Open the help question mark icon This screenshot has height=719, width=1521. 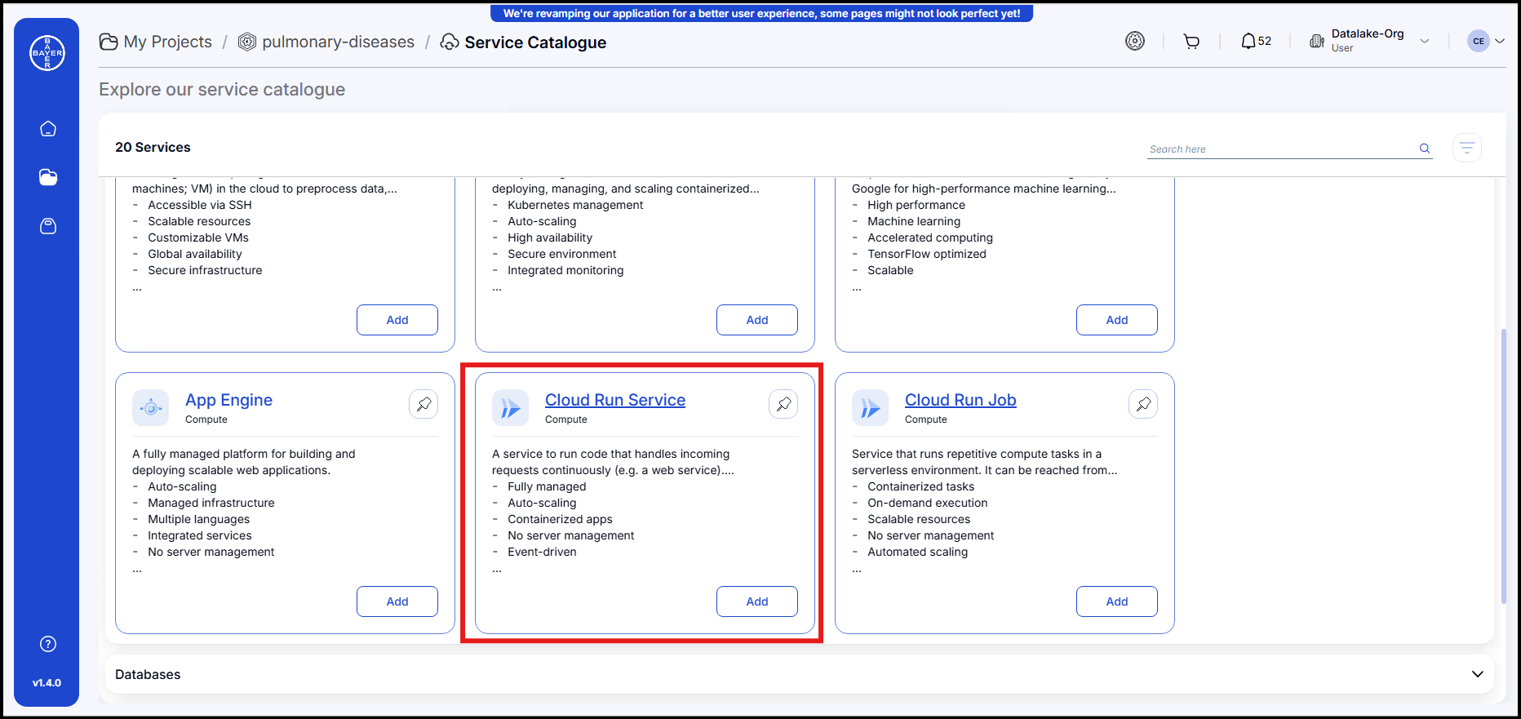click(48, 644)
